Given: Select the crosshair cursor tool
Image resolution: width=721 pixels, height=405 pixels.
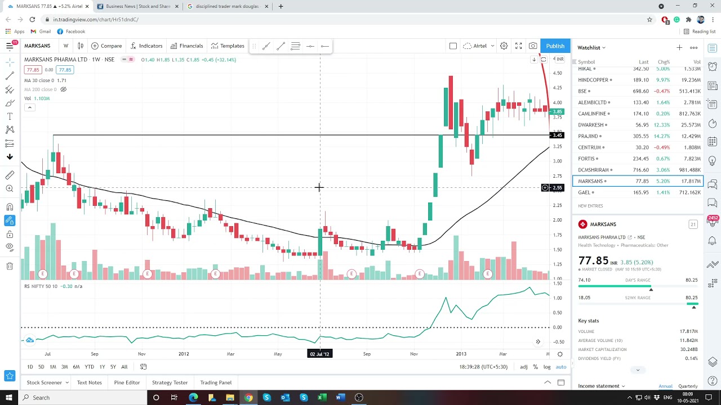Looking at the screenshot, I should (10, 62).
